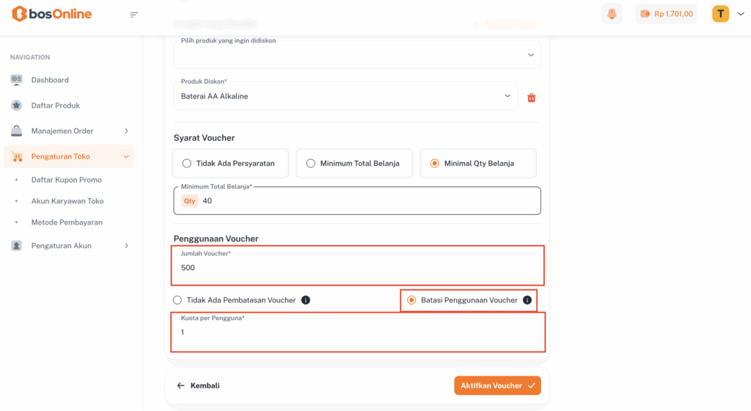Click the bosOnline logo
The image size is (751, 411).
(51, 14)
